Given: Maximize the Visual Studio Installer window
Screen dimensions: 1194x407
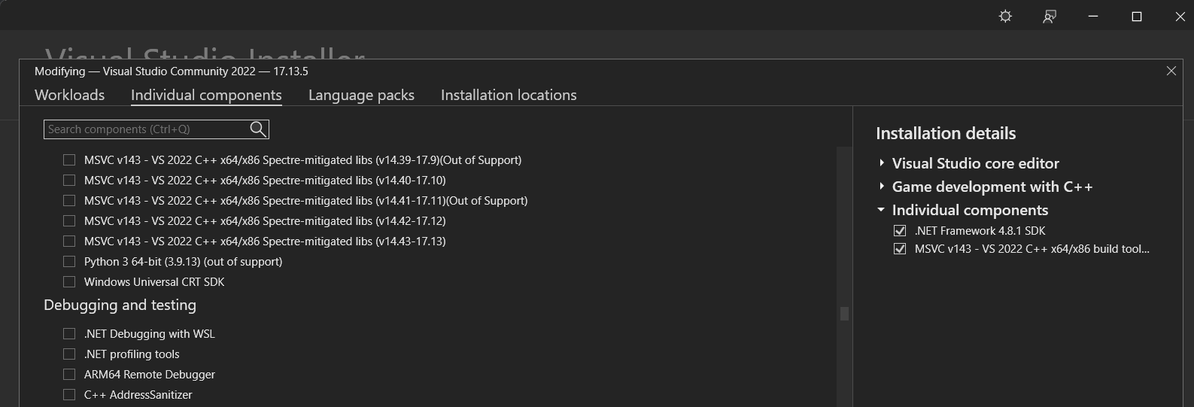Looking at the screenshot, I should [1137, 16].
